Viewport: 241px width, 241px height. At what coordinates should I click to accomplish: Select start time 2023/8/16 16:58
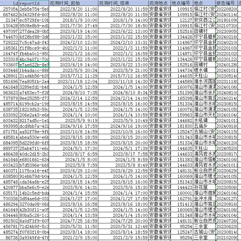point(74,204)
